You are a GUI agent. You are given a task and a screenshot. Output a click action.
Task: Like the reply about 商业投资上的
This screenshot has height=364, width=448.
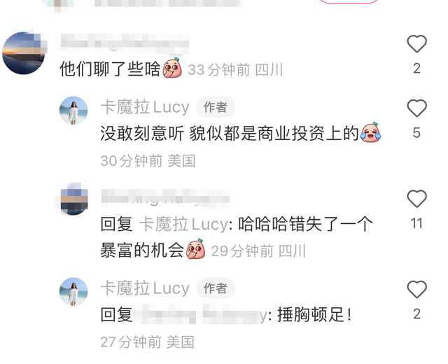pos(416,108)
